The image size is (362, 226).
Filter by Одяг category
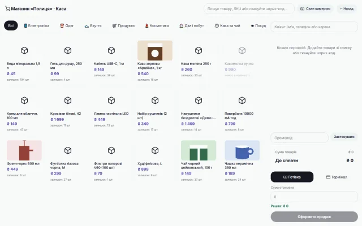[67, 25]
